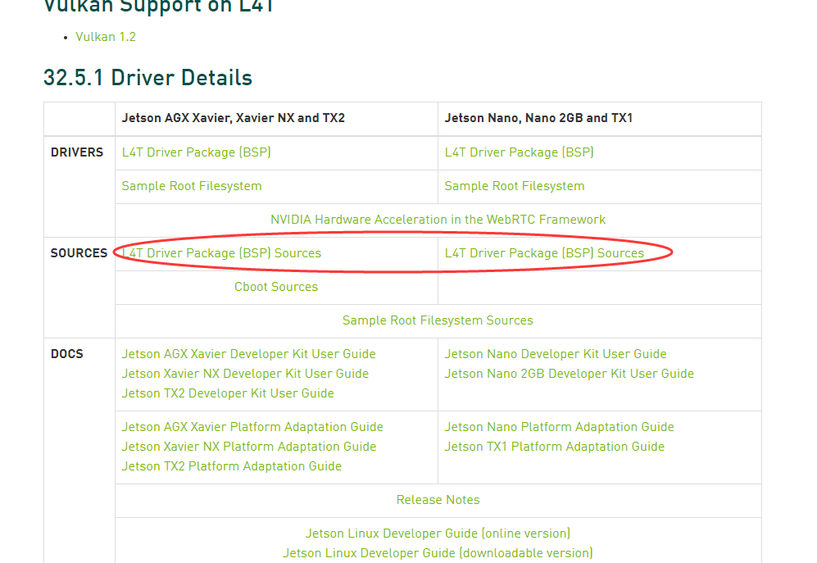The image size is (817, 563).
Task: Open L4T Driver Package (BSP) for Xavier
Action: pyautogui.click(x=196, y=152)
